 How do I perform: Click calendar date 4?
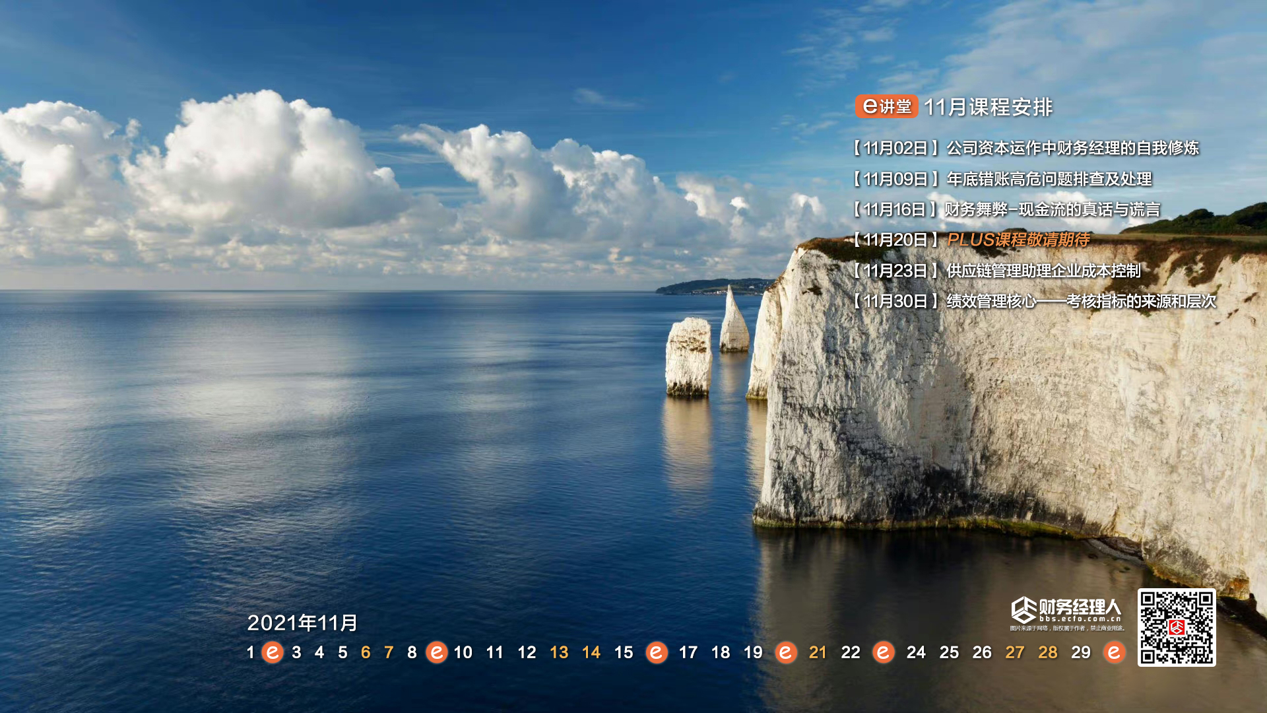(319, 652)
